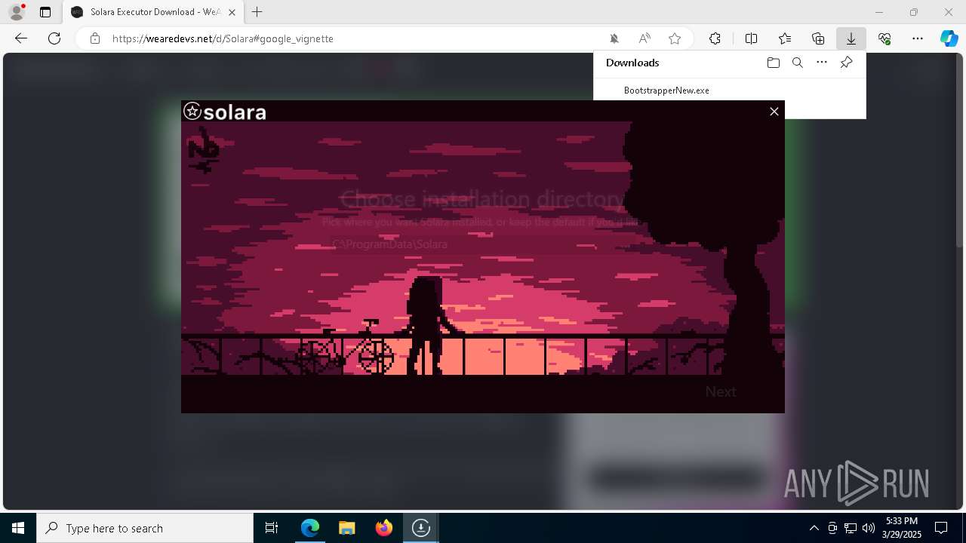This screenshot has width=966, height=543.
Task: Open more options in the Downloads panel
Action: pyautogui.click(x=822, y=63)
